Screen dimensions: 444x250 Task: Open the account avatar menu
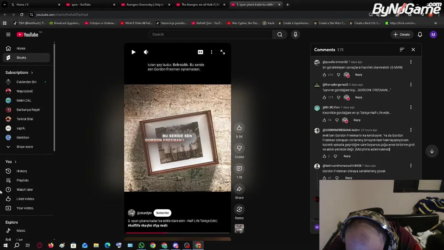tap(433, 34)
